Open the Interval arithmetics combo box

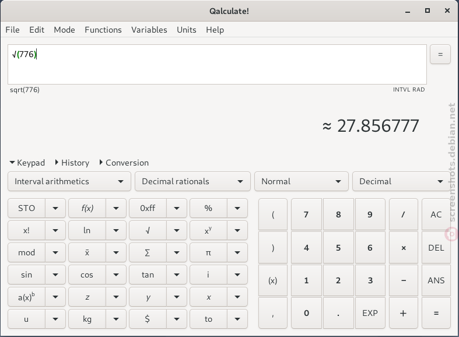(x=69, y=181)
